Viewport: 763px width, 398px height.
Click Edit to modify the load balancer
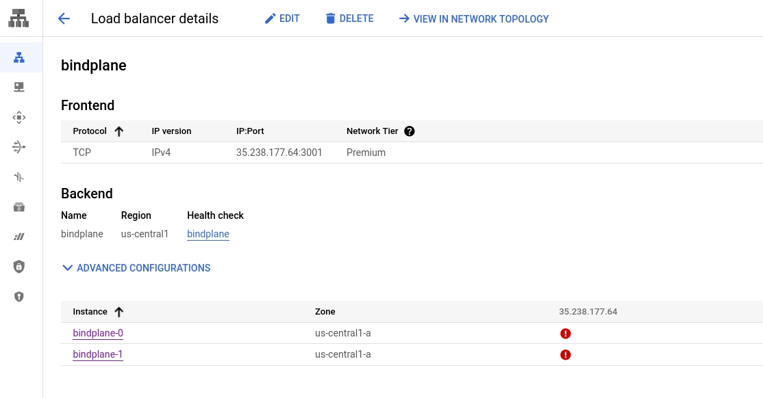click(x=282, y=18)
